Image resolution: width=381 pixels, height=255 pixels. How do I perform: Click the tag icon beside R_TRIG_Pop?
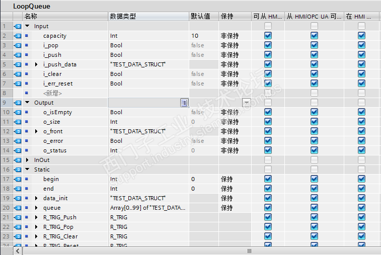[18, 227]
